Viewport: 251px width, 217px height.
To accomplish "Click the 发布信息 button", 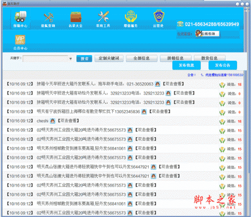I will (186, 65).
